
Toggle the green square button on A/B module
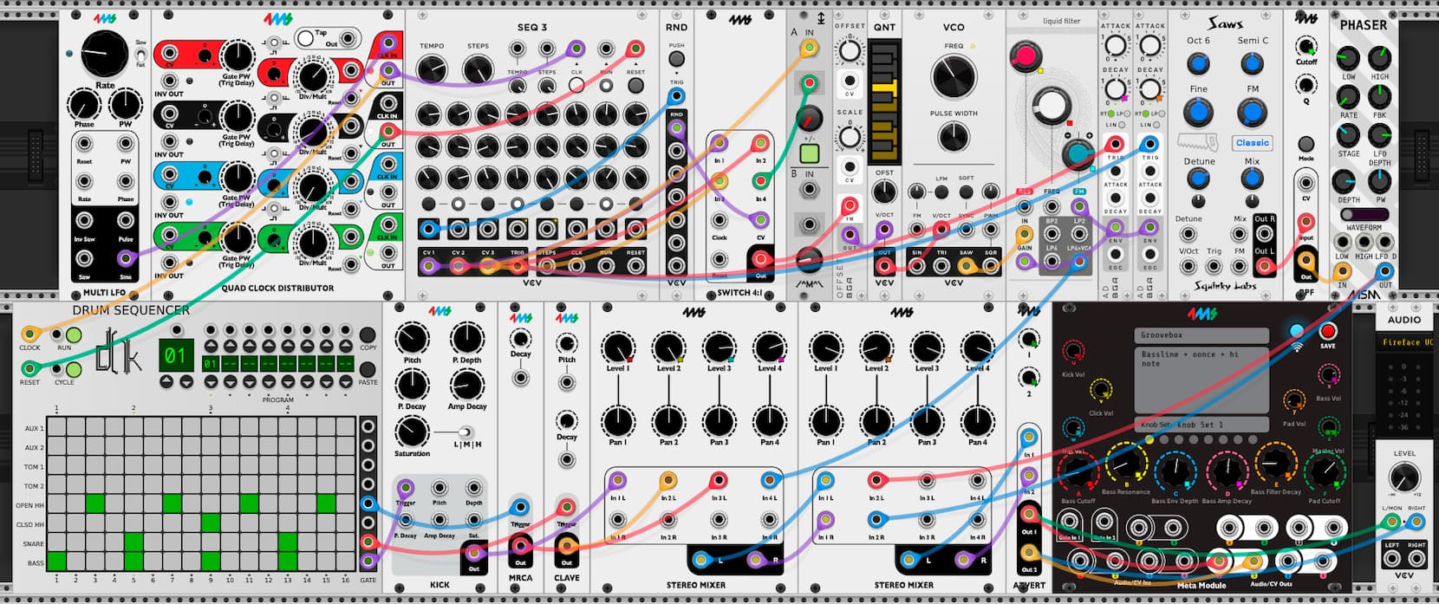[809, 154]
